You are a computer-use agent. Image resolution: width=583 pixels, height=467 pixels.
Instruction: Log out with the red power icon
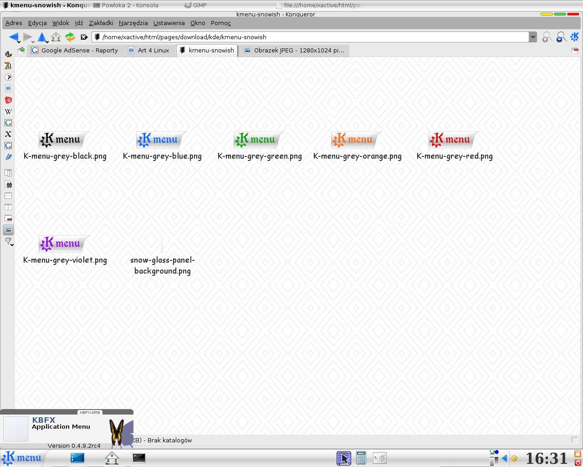[x=578, y=462]
